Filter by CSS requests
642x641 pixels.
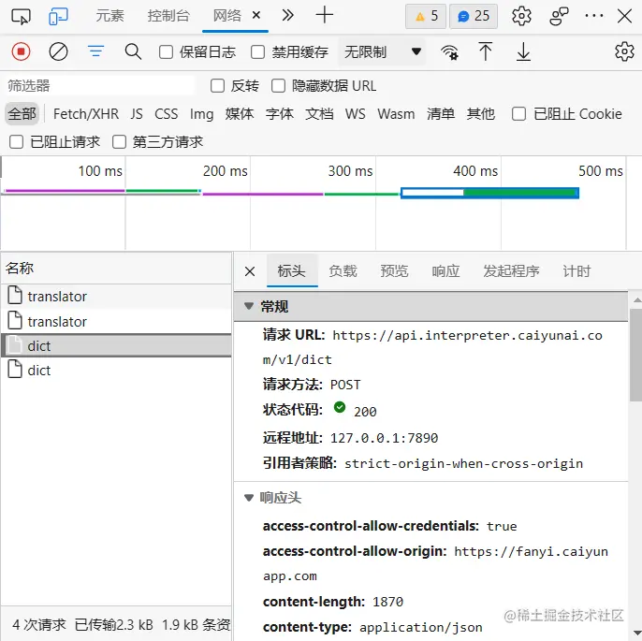click(x=167, y=114)
